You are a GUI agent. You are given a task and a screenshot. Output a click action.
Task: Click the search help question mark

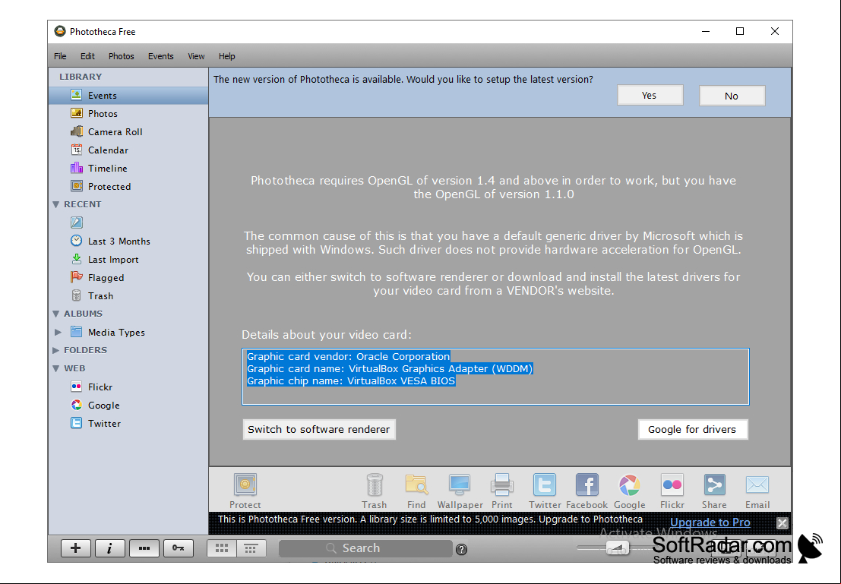click(x=461, y=549)
